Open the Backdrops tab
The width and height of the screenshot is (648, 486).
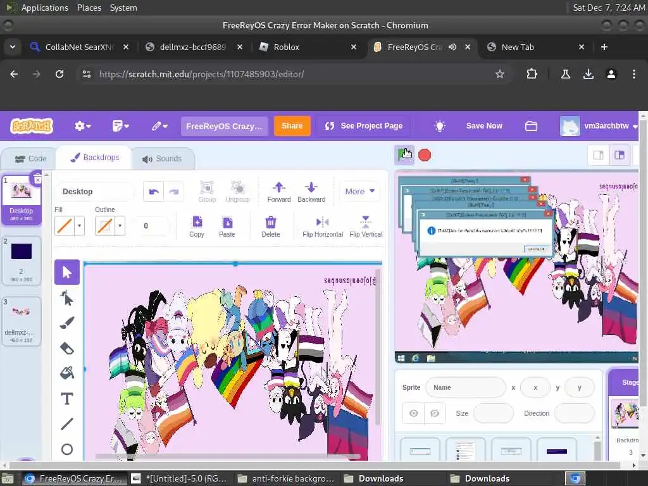coord(95,158)
